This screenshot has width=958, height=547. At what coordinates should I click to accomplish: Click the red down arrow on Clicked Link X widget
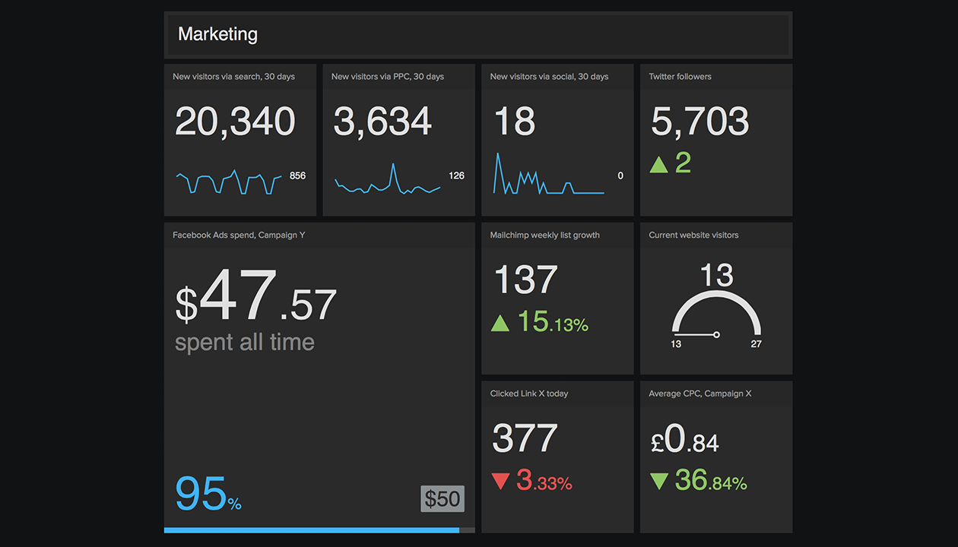pos(501,480)
